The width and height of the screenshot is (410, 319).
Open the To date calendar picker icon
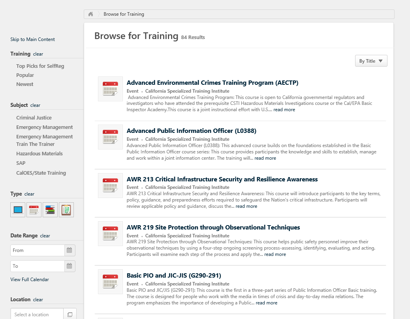[x=70, y=266]
